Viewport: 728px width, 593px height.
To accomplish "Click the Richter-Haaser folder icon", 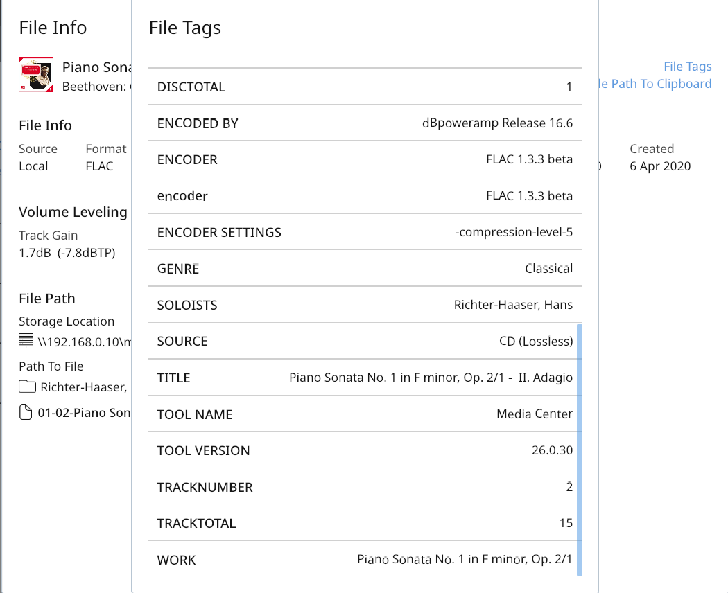I will (28, 387).
